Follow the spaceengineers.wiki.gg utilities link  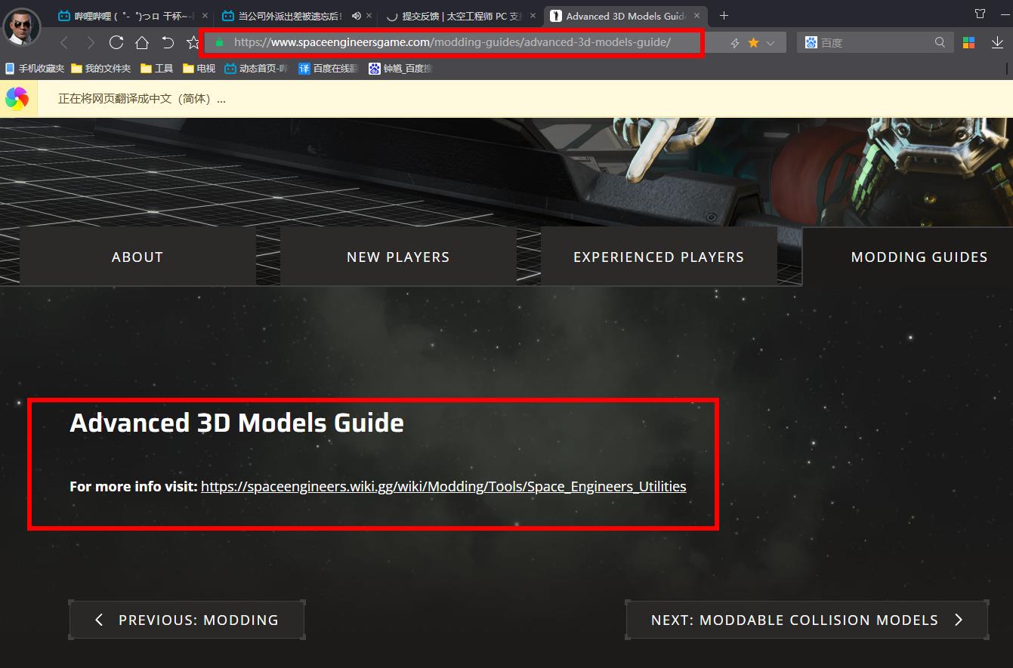(x=443, y=486)
